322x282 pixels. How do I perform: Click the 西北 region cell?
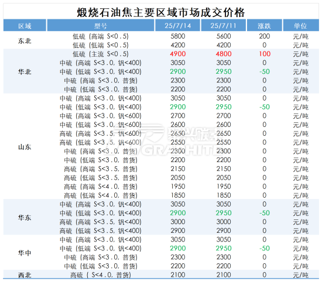point(25,275)
